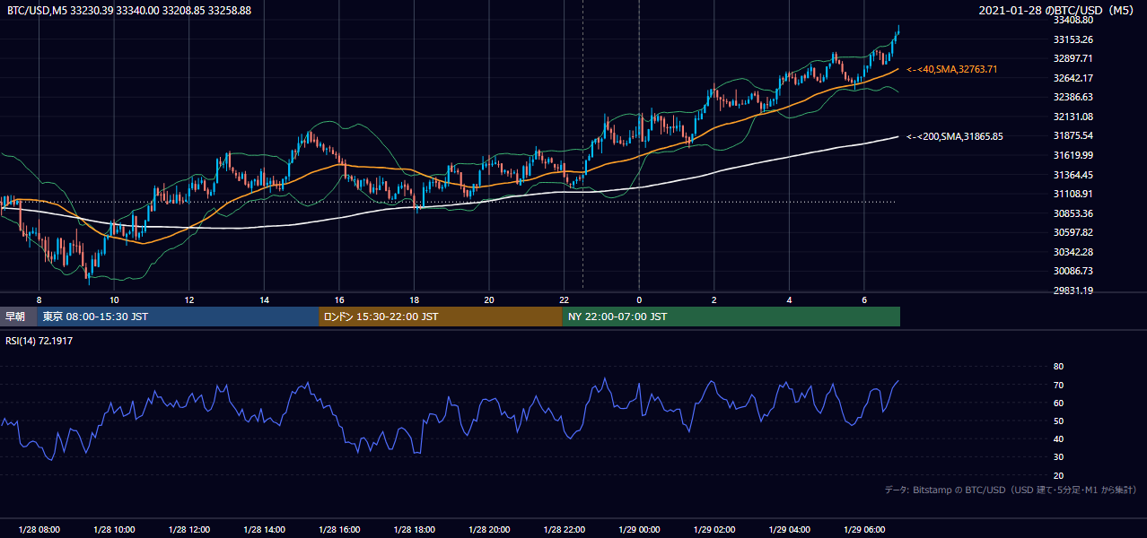
Task: Click the date label 1/28 20:00
Action: [489, 530]
